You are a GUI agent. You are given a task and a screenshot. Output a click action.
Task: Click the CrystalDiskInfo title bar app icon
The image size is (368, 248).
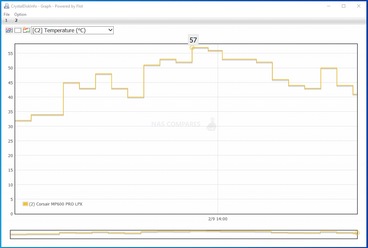[6, 6]
